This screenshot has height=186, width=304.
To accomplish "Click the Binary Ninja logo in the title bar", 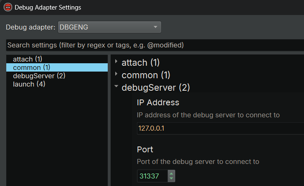I will 8,7.
